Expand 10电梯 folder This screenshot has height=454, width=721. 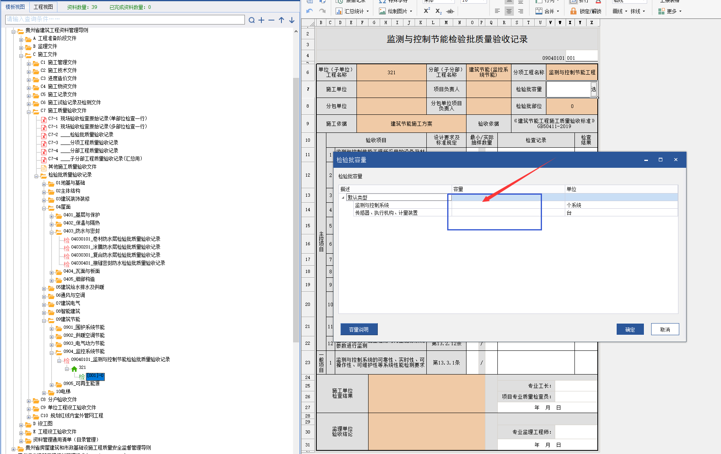[44, 393]
